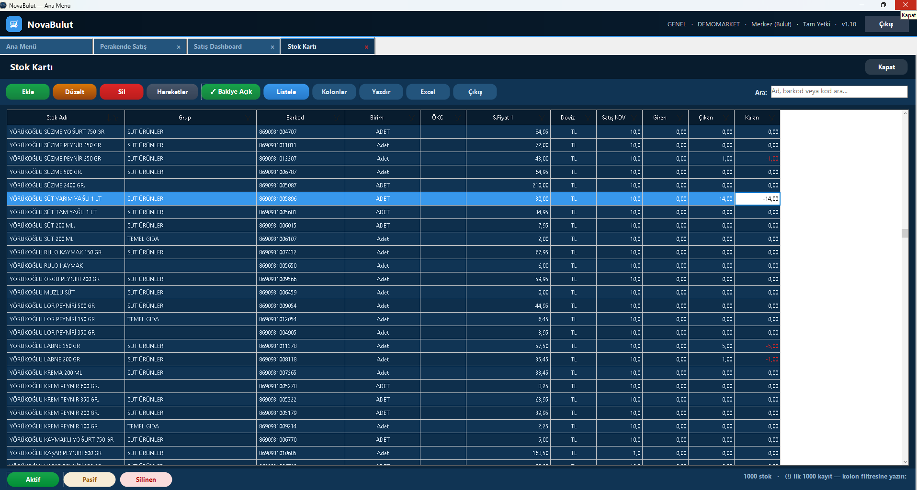Click the Yazdır print button
Screen dimensions: 917x490
coord(381,92)
